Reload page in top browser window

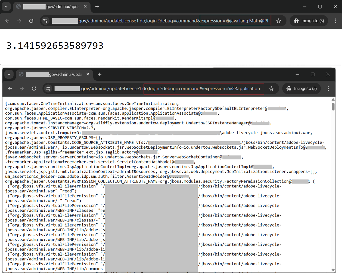pos(31,21)
